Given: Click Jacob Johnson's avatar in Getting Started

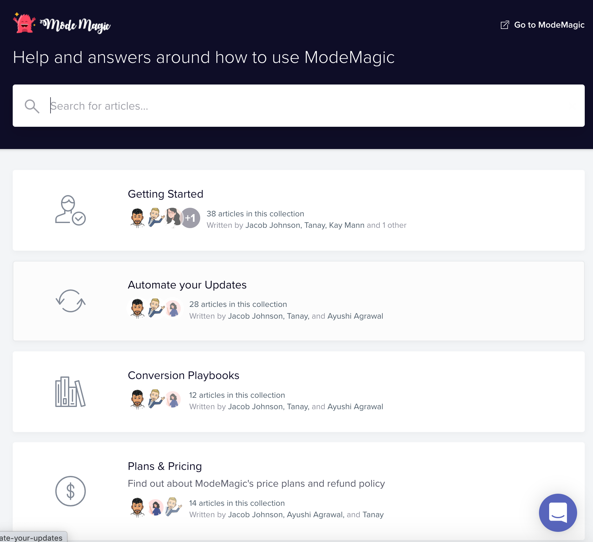Looking at the screenshot, I should pyautogui.click(x=138, y=218).
